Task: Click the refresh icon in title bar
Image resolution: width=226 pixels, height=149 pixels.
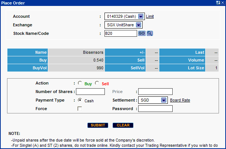Action: pos(218,3)
